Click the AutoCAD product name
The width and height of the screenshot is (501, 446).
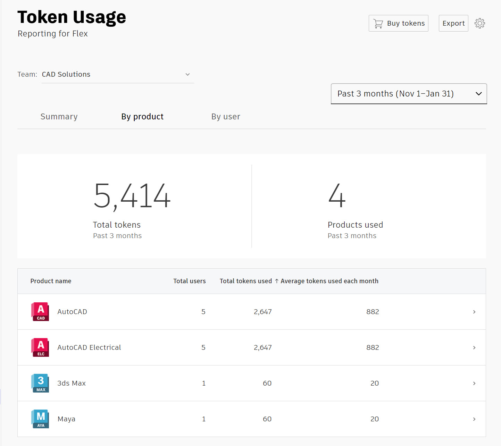point(72,312)
